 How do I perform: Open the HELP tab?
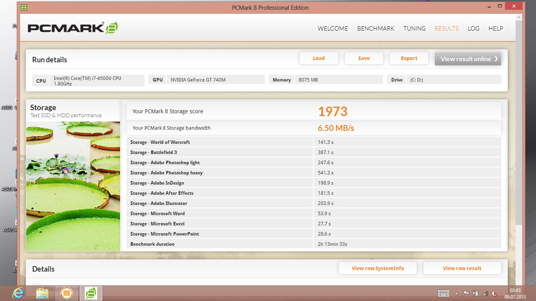pyautogui.click(x=496, y=28)
